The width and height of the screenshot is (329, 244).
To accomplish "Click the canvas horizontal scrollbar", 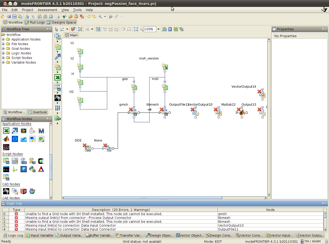I will 143,198.
